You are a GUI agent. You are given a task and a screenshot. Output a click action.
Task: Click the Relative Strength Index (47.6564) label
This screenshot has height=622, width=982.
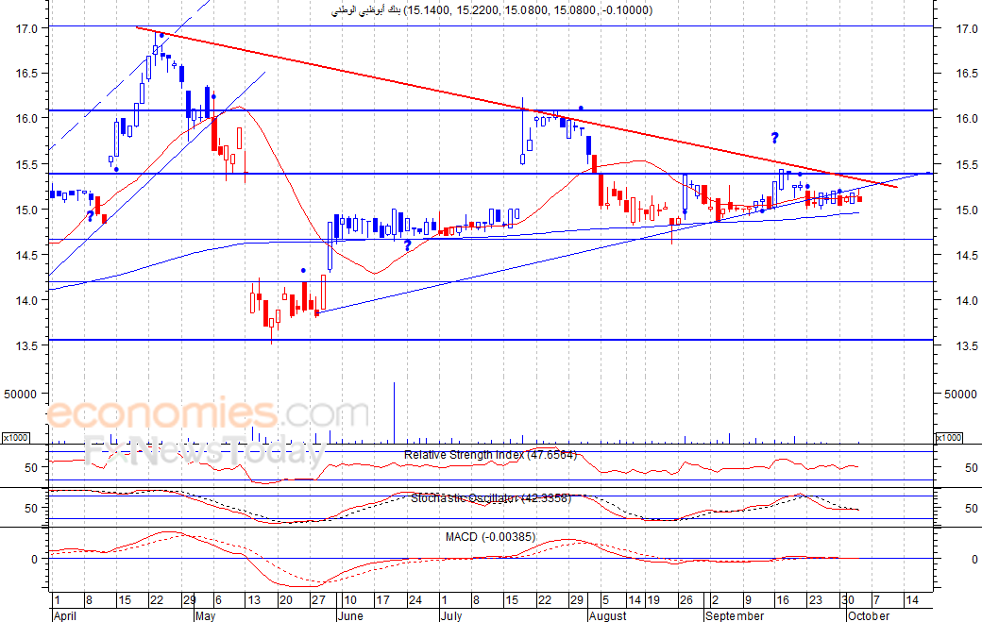click(x=490, y=455)
